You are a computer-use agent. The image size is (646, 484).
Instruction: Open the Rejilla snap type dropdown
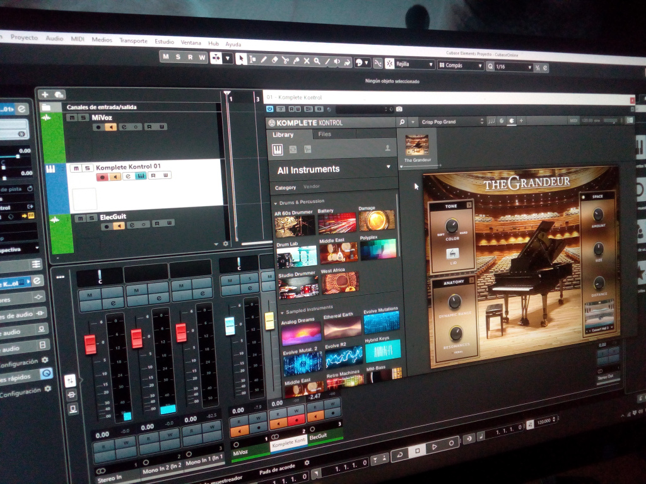pos(432,65)
